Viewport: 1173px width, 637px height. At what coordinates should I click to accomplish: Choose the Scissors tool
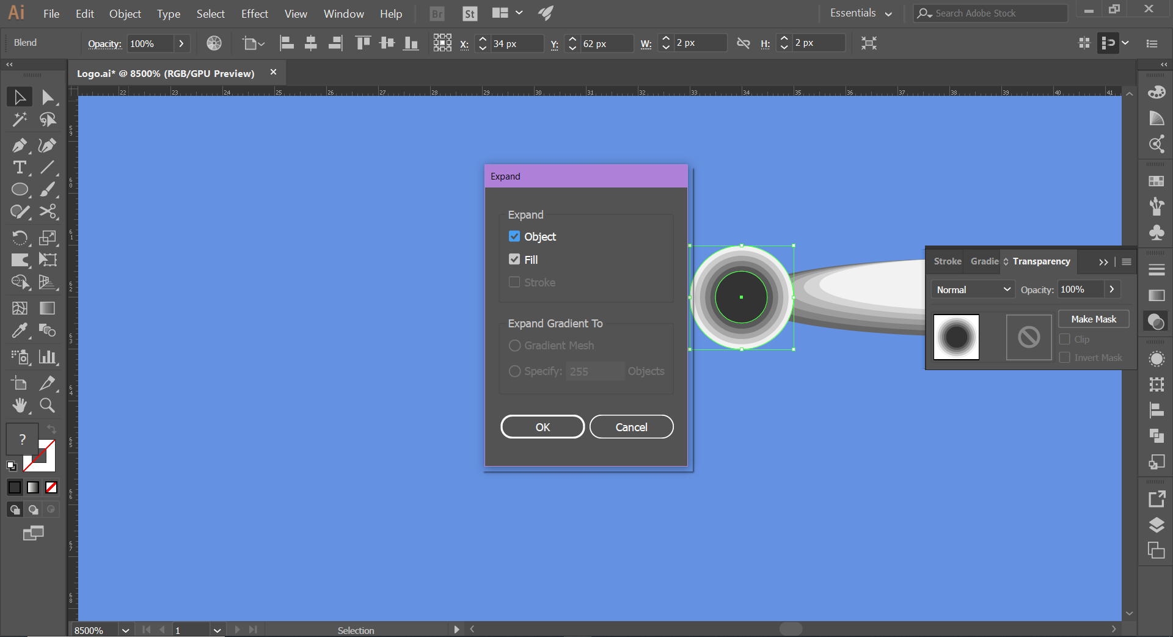(48, 211)
